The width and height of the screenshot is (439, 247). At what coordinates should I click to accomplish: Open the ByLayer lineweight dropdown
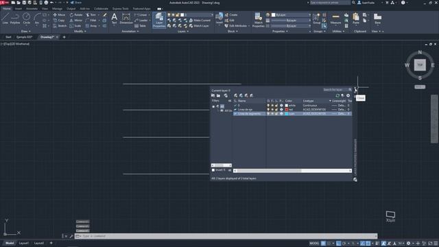[291, 21]
